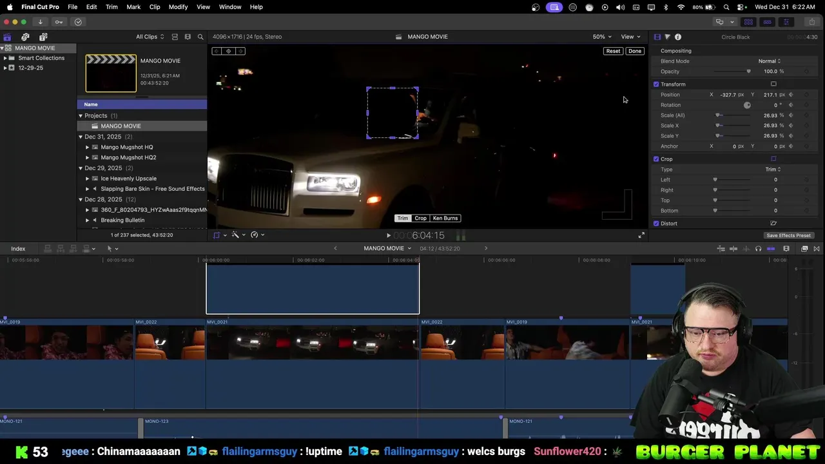Enter viewer full screen with arrows icon
Image resolution: width=825 pixels, height=464 pixels.
(x=641, y=235)
